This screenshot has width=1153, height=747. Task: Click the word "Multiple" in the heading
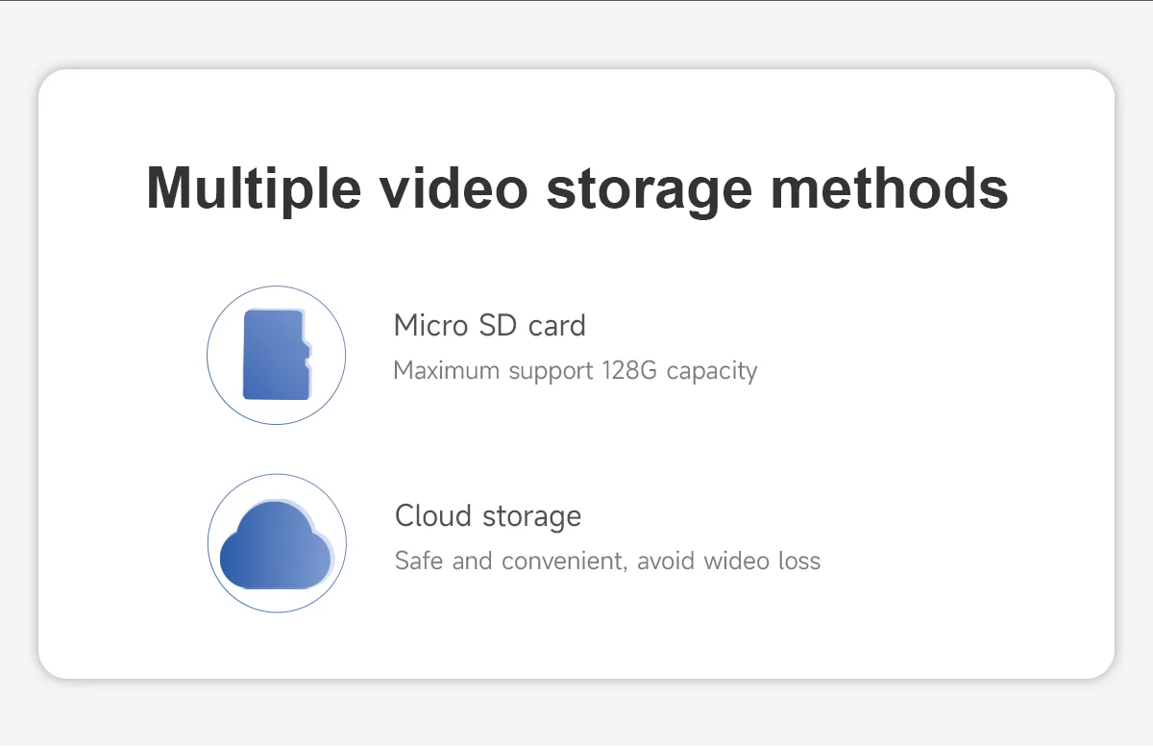[253, 187]
